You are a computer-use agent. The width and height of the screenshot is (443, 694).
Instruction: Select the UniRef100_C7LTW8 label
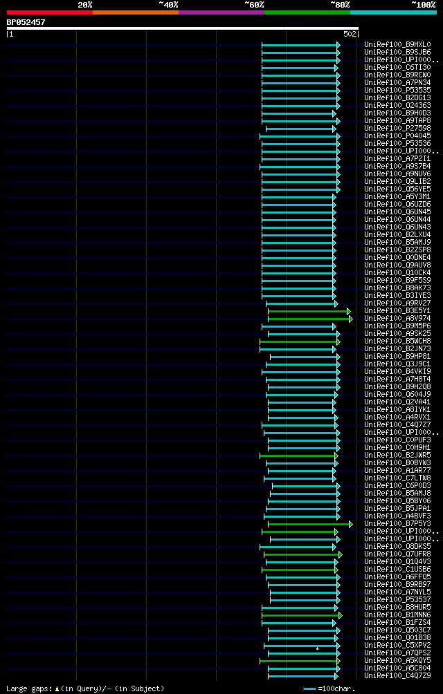click(397, 478)
